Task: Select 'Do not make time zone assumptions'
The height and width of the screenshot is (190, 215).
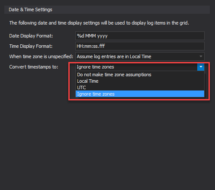Action: (140, 75)
